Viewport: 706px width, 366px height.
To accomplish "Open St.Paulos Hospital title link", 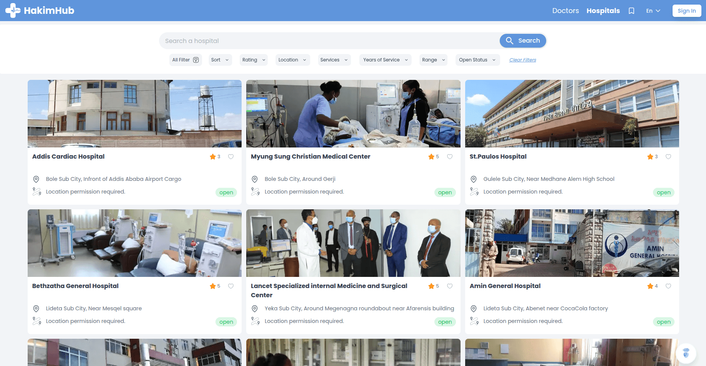I will click(498, 157).
